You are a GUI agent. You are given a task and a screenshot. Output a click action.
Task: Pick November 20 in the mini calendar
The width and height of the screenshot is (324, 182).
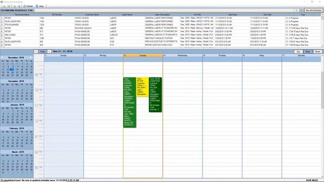click(x=13, y=72)
